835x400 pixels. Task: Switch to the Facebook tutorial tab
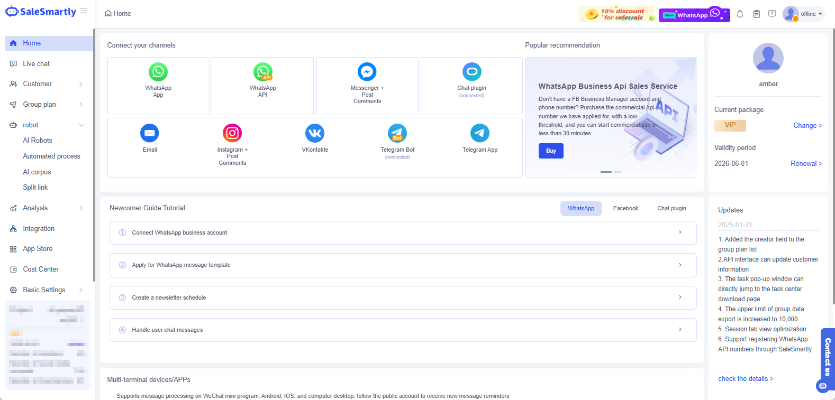(x=625, y=208)
